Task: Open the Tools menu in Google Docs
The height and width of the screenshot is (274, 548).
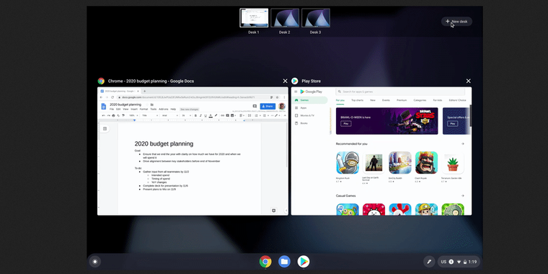Action: pyautogui.click(x=154, y=110)
